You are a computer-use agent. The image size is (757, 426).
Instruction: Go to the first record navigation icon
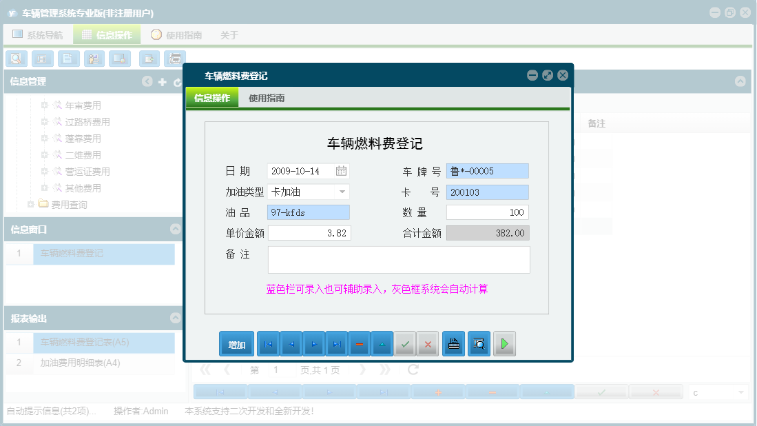tap(267, 343)
